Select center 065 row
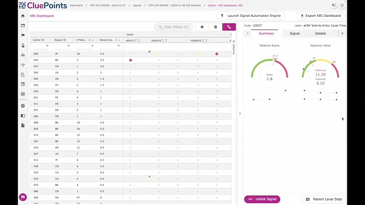The image size is (365, 205). tap(131, 79)
